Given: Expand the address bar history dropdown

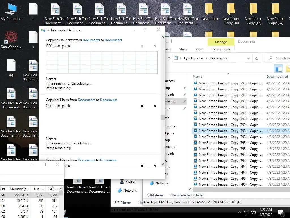Looking at the screenshot, I should [248, 58].
